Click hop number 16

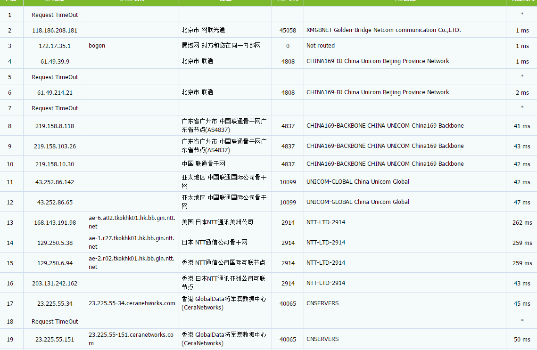[x=10, y=284]
